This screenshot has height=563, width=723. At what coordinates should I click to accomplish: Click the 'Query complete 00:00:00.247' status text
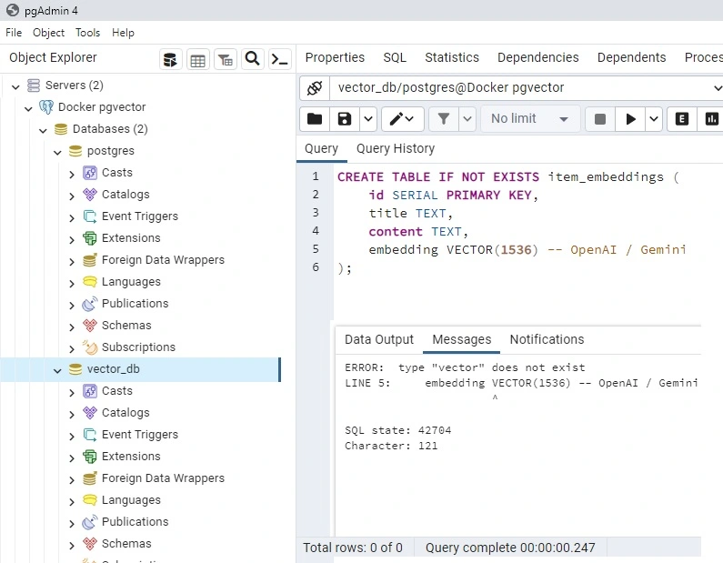[x=510, y=548]
